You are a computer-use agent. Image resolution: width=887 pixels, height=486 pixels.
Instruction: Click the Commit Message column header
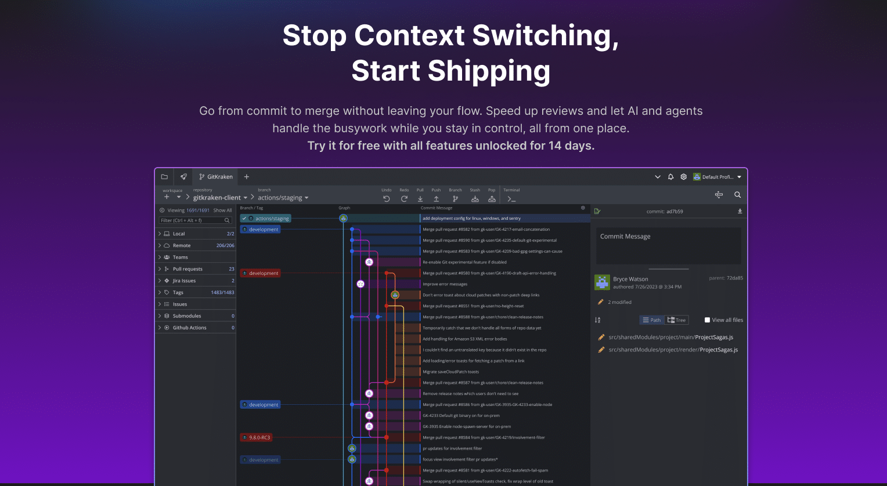click(437, 208)
